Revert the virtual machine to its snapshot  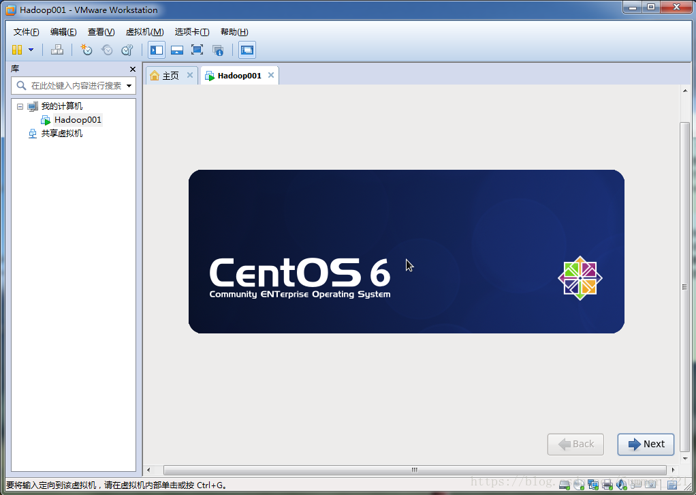click(x=107, y=50)
